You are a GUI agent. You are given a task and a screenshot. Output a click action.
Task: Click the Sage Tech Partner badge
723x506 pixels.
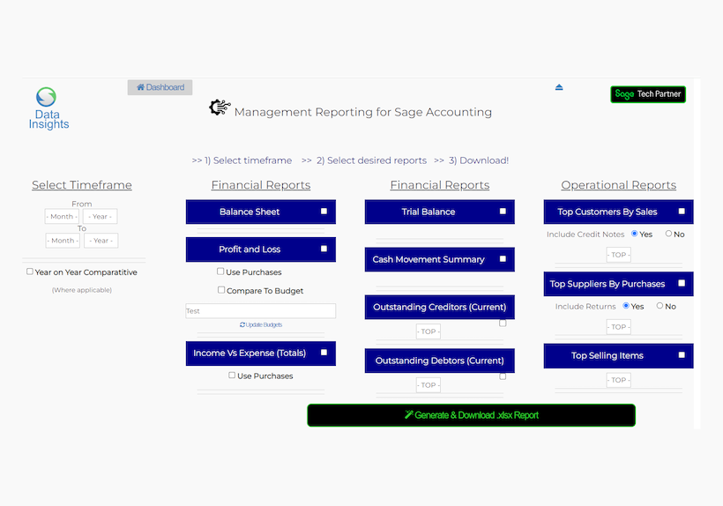pyautogui.click(x=647, y=94)
